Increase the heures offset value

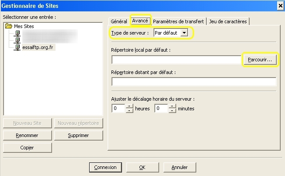pos(129,106)
